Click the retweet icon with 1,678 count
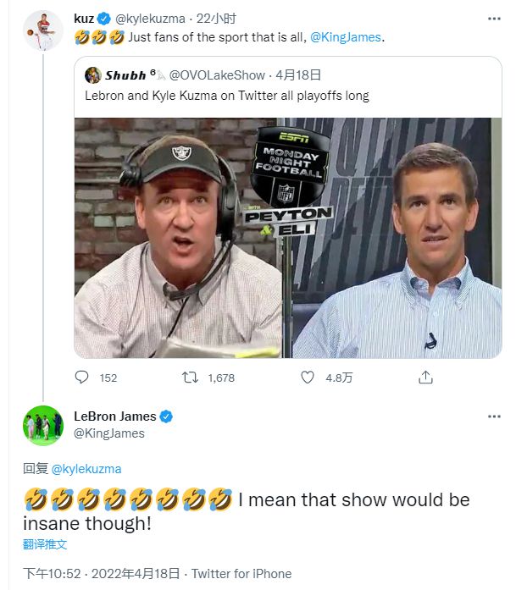The width and height of the screenshot is (516, 590). (191, 378)
